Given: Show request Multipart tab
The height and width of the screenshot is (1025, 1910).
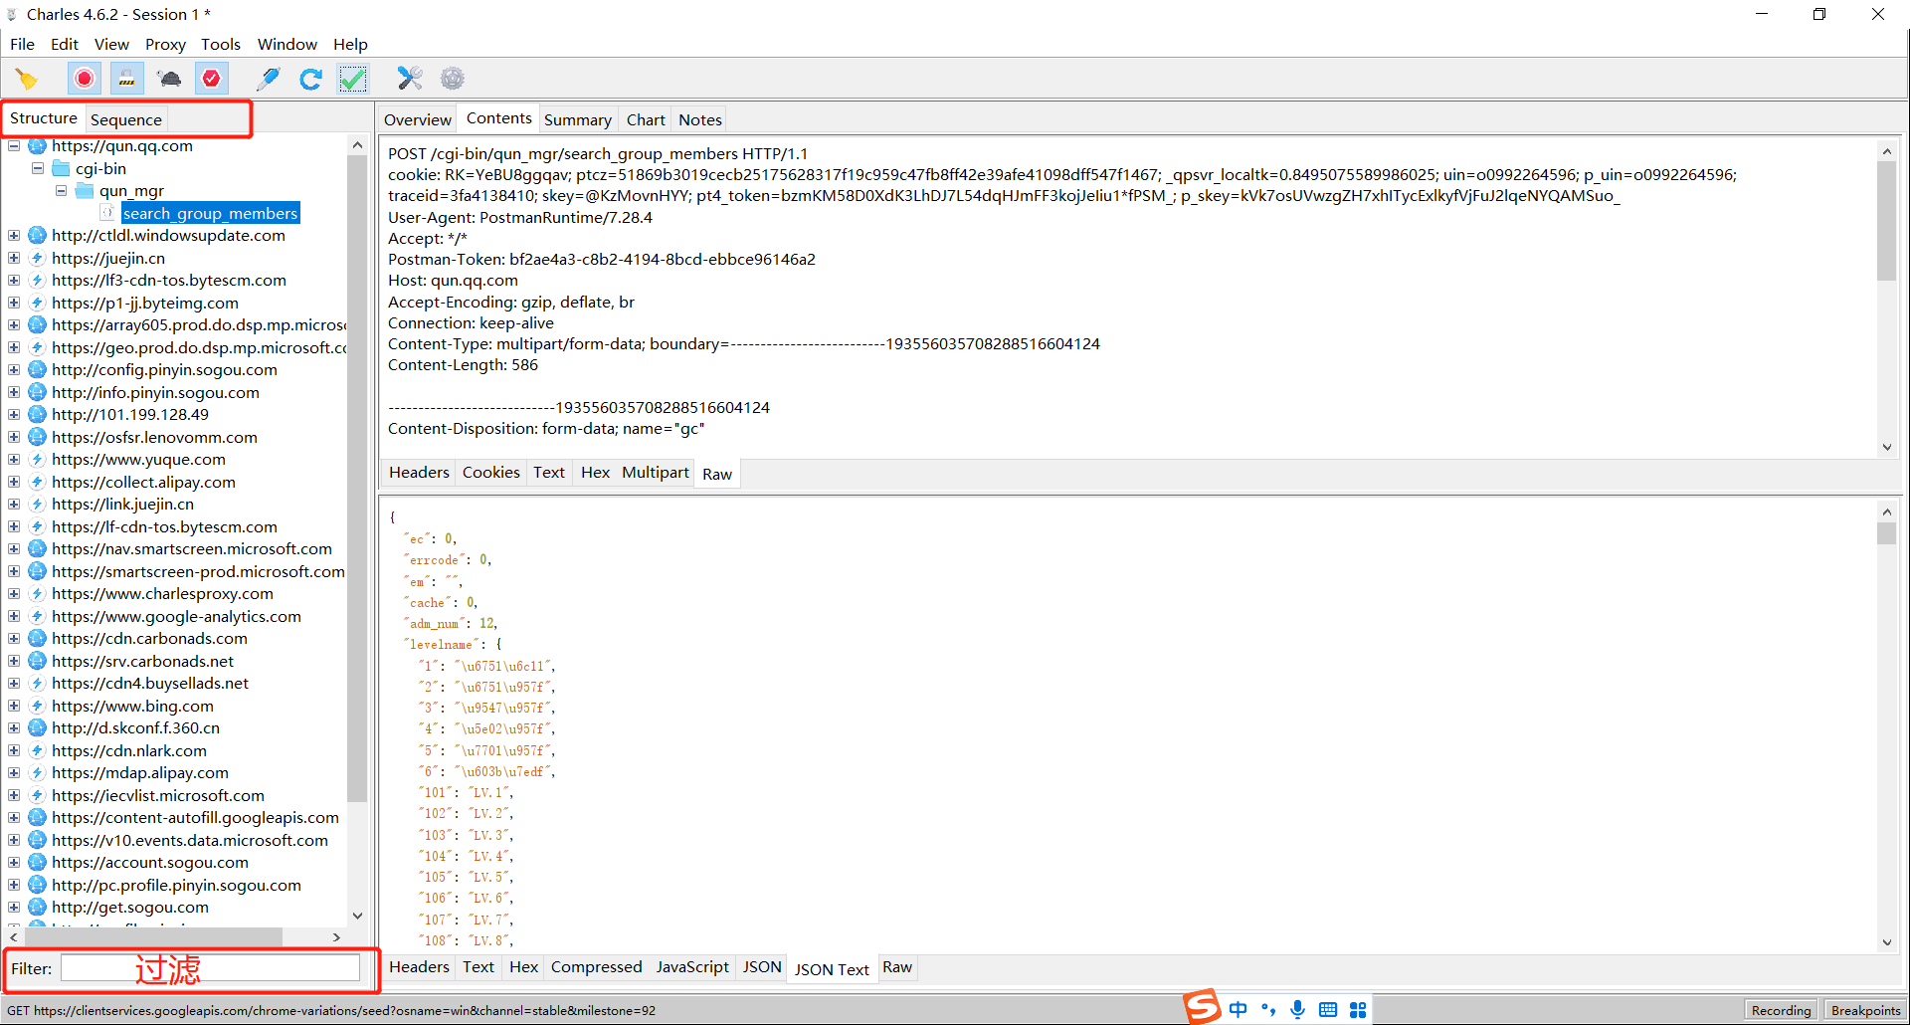Looking at the screenshot, I should click(x=656, y=473).
